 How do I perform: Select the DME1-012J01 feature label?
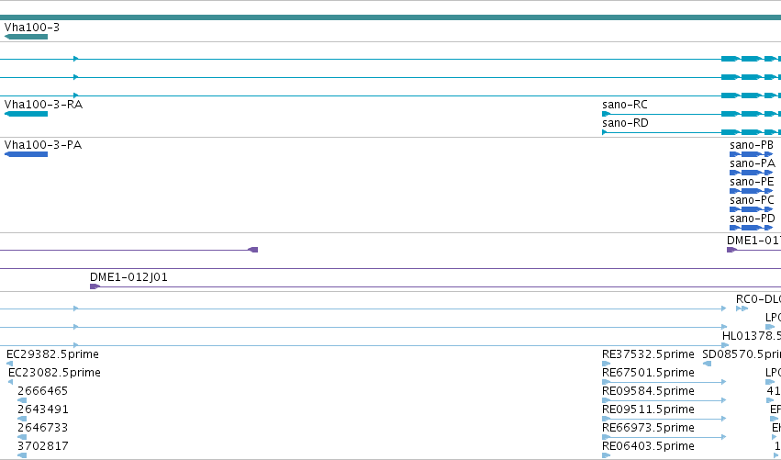coord(128,277)
